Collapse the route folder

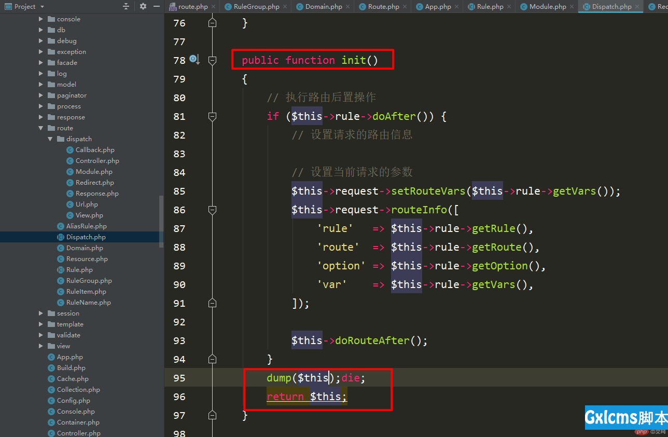(x=41, y=128)
